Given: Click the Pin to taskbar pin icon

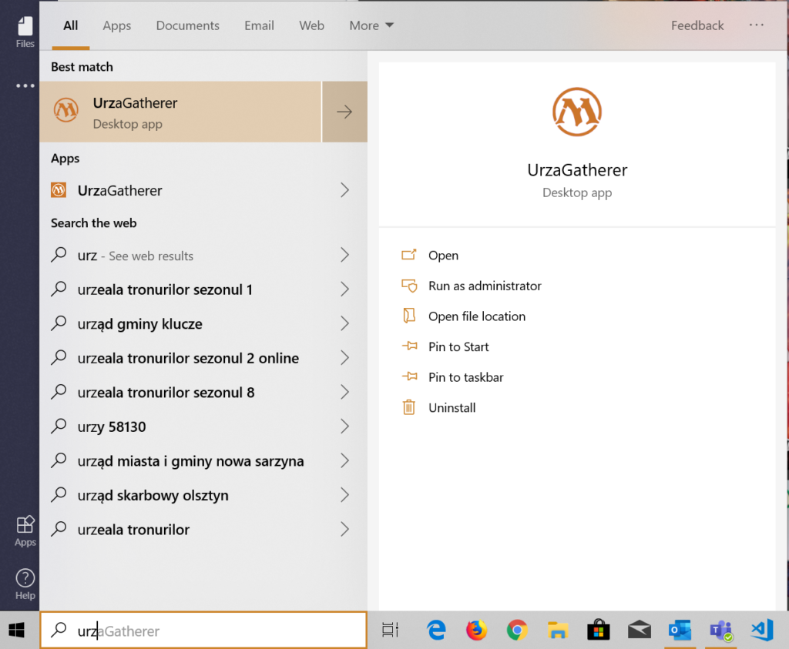Looking at the screenshot, I should click(410, 376).
